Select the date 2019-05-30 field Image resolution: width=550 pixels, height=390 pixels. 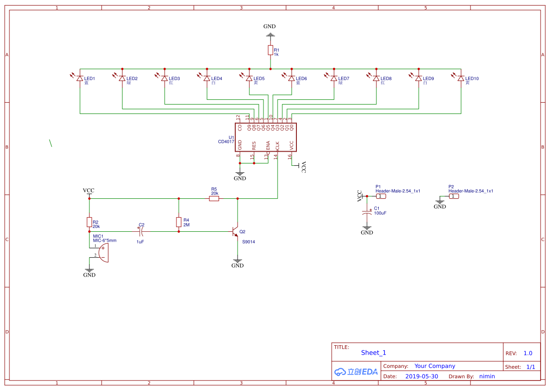[x=422, y=376]
